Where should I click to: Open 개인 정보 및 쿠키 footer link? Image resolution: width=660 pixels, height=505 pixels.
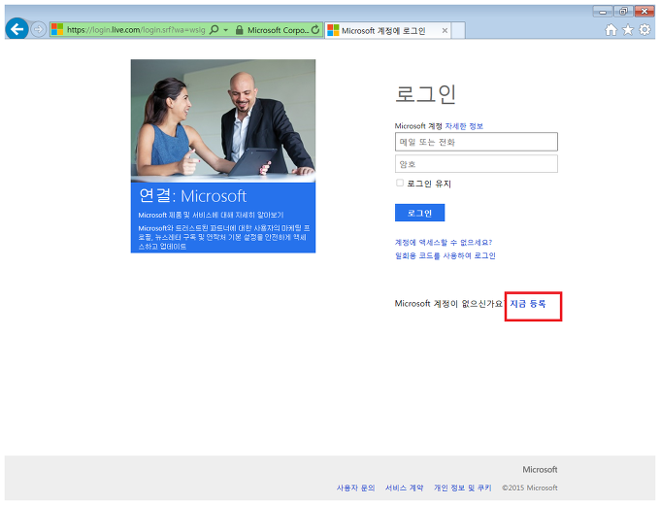click(x=463, y=488)
